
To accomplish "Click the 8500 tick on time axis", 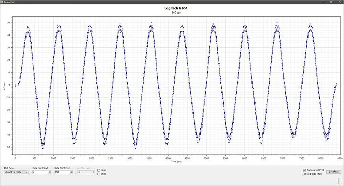I will [x=340, y=158].
